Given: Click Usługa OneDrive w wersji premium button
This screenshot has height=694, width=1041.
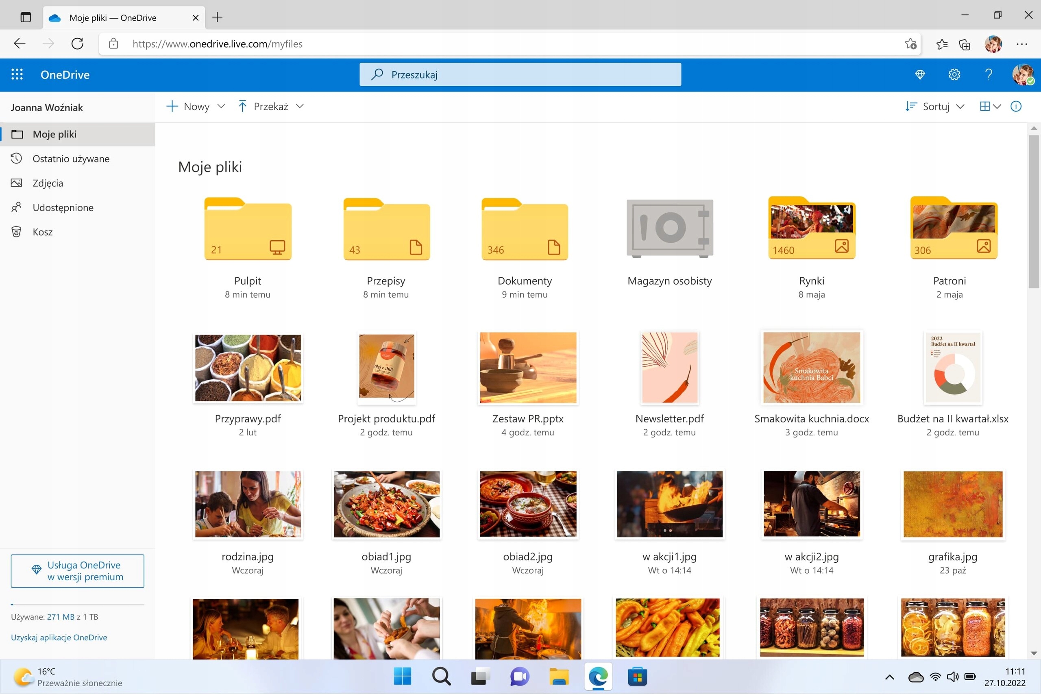Looking at the screenshot, I should 77,570.
